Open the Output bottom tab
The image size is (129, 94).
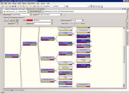click(x=21, y=90)
